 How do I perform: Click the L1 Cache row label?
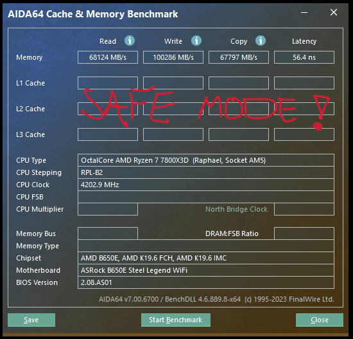(x=30, y=83)
